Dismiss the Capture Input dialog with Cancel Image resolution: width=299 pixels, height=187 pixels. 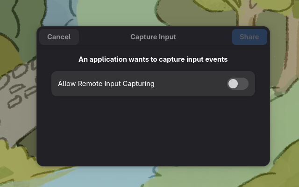point(59,37)
